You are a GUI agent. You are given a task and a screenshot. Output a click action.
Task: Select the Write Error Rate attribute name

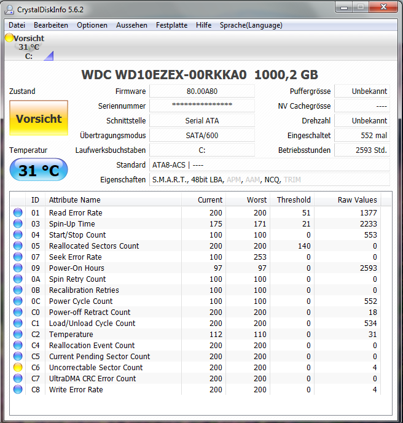(76, 390)
